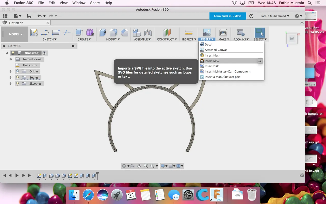Select the New Component assemble icon
This screenshot has width=326, height=204.
pyautogui.click(x=137, y=33)
